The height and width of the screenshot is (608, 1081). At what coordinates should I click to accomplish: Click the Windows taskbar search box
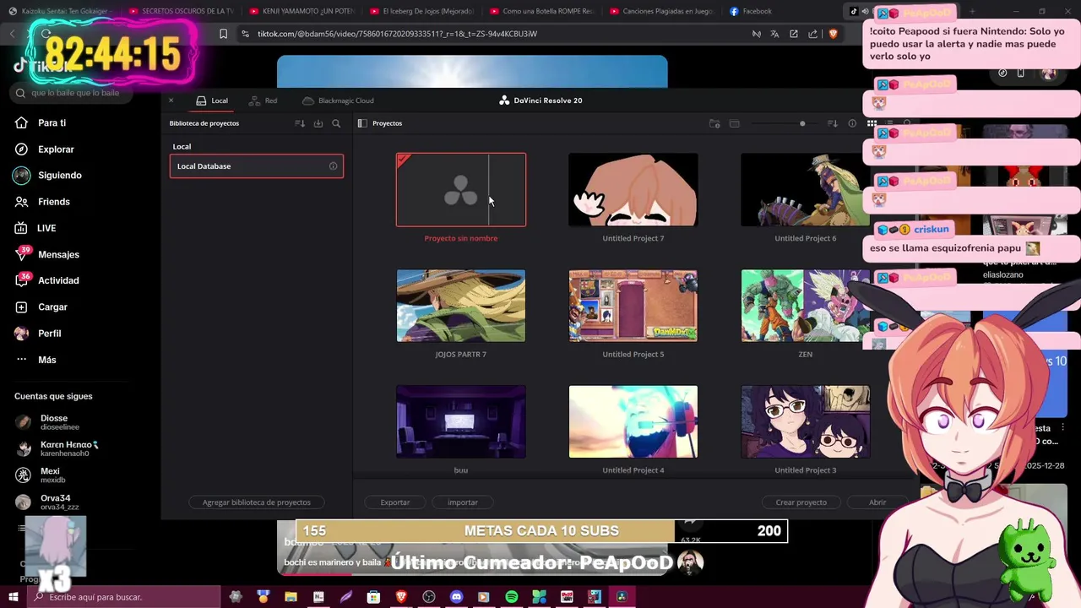pyautogui.click(x=123, y=597)
